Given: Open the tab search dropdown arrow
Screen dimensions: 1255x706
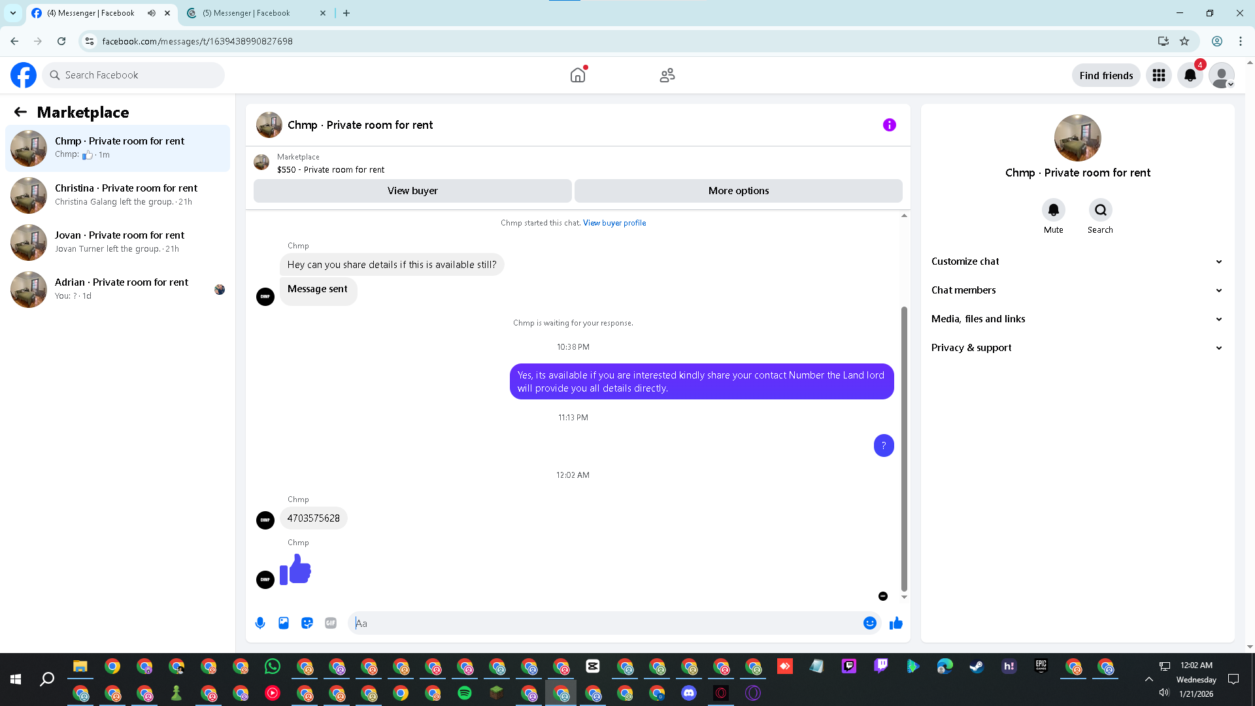Looking at the screenshot, I should [13, 13].
